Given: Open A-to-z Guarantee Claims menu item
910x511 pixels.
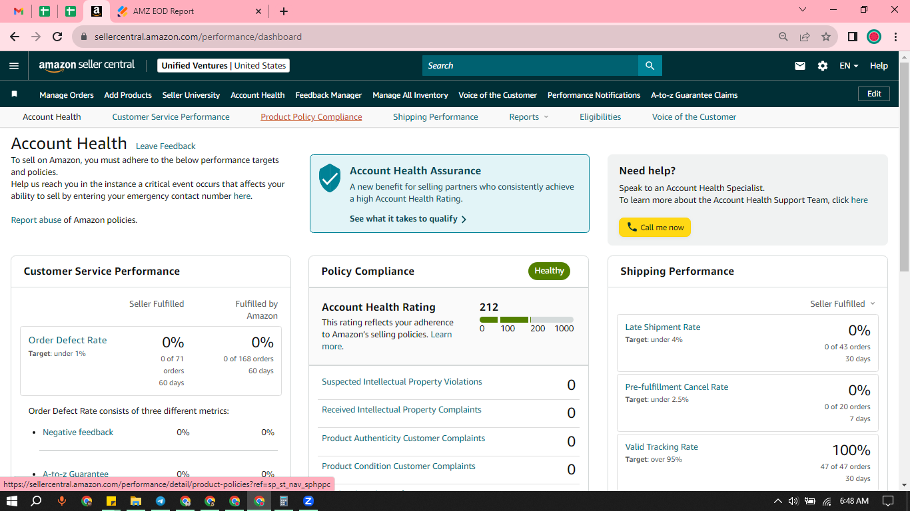Looking at the screenshot, I should [x=694, y=95].
